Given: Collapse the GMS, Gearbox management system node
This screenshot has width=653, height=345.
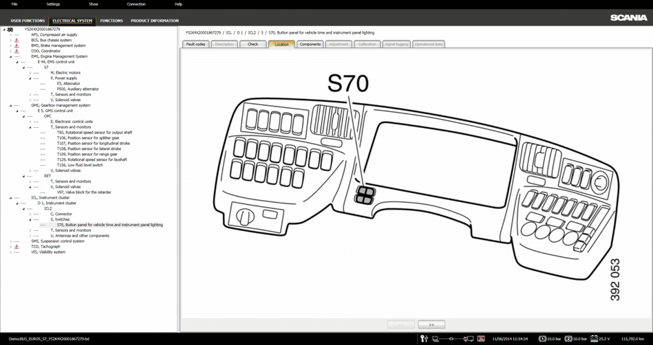Looking at the screenshot, I should tap(10, 105).
